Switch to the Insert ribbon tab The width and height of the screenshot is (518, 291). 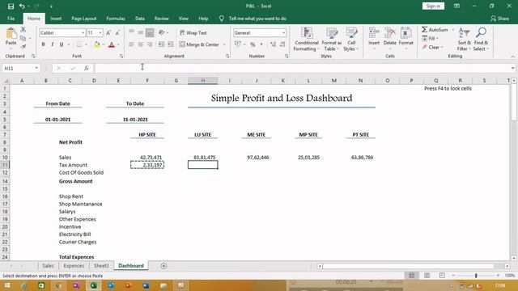(x=56, y=19)
